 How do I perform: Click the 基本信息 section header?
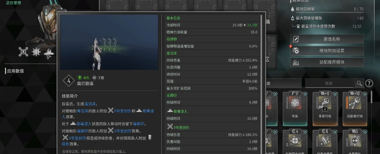(173, 18)
